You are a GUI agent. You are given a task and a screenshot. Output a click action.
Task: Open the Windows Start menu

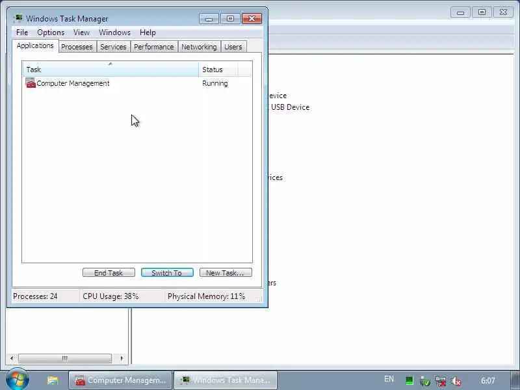18,380
